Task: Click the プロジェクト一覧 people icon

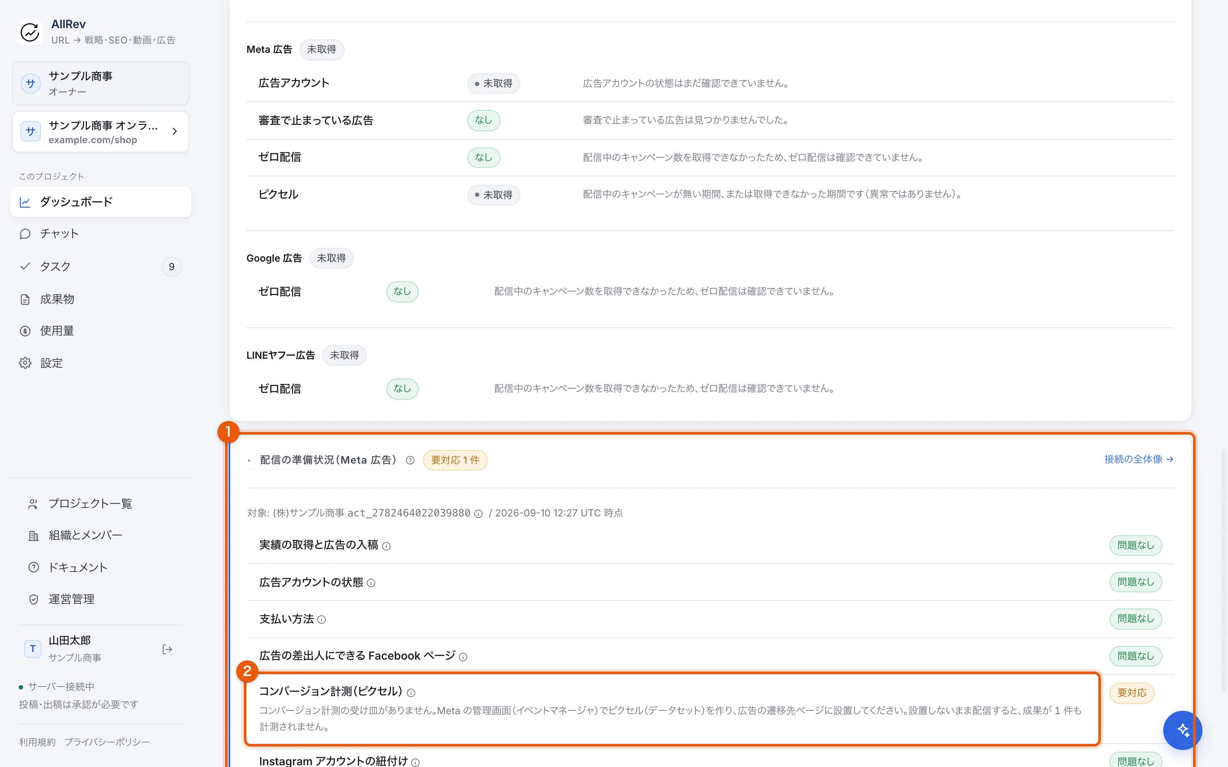Action: 34,504
